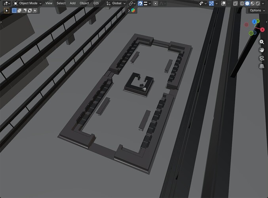Switch to the orthographic grid view icon
268x198 pixels.
(262, 66)
